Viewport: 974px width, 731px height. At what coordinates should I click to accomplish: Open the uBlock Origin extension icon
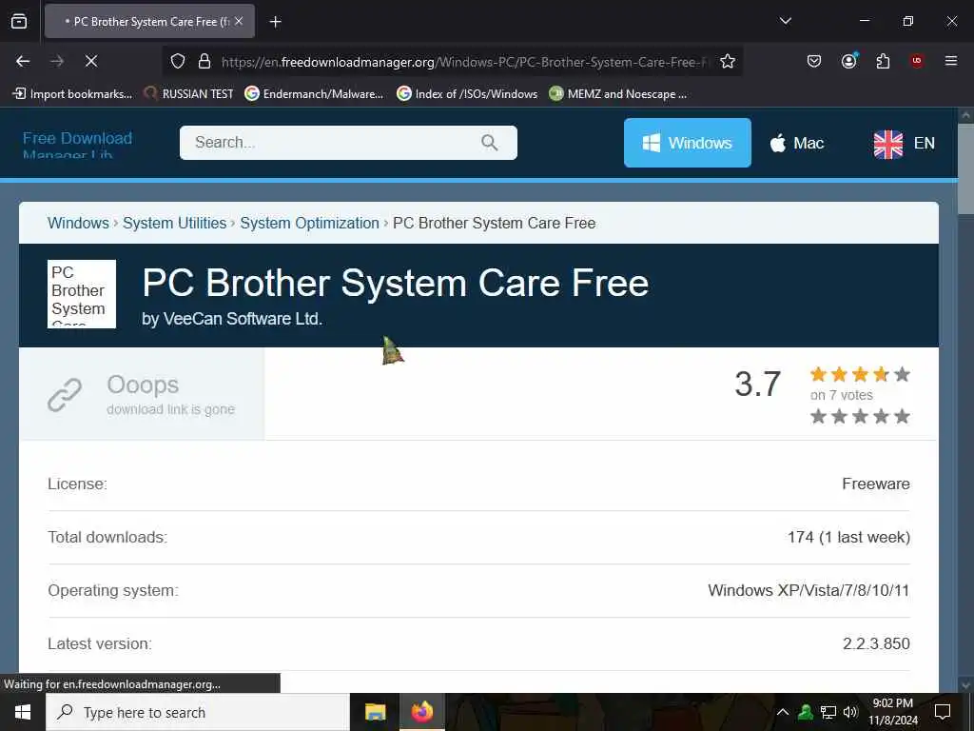click(x=917, y=61)
